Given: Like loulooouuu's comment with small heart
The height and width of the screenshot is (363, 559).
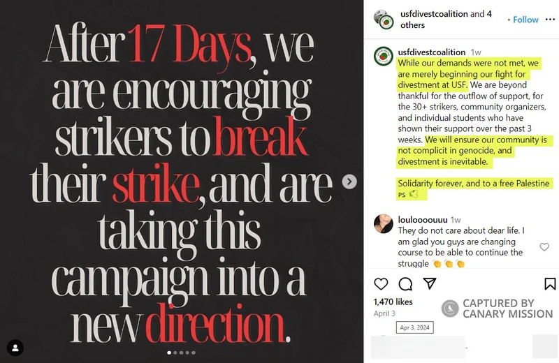Looking at the screenshot, I should click(x=544, y=246).
